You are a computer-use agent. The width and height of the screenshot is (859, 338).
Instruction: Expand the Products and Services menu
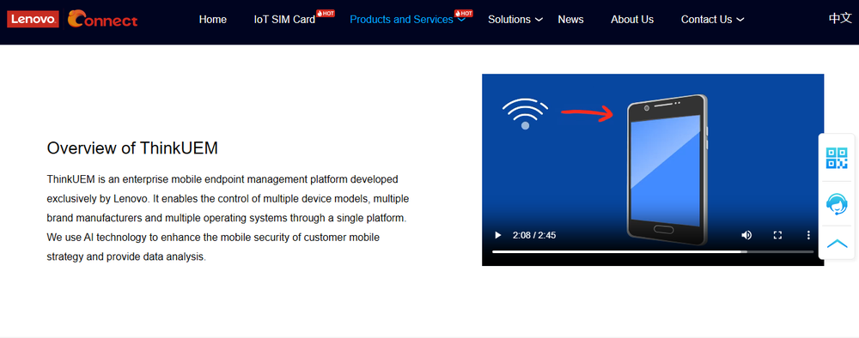click(x=407, y=20)
